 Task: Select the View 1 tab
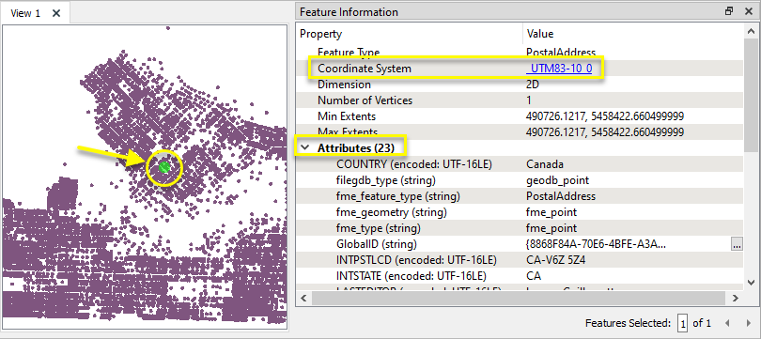coord(25,13)
